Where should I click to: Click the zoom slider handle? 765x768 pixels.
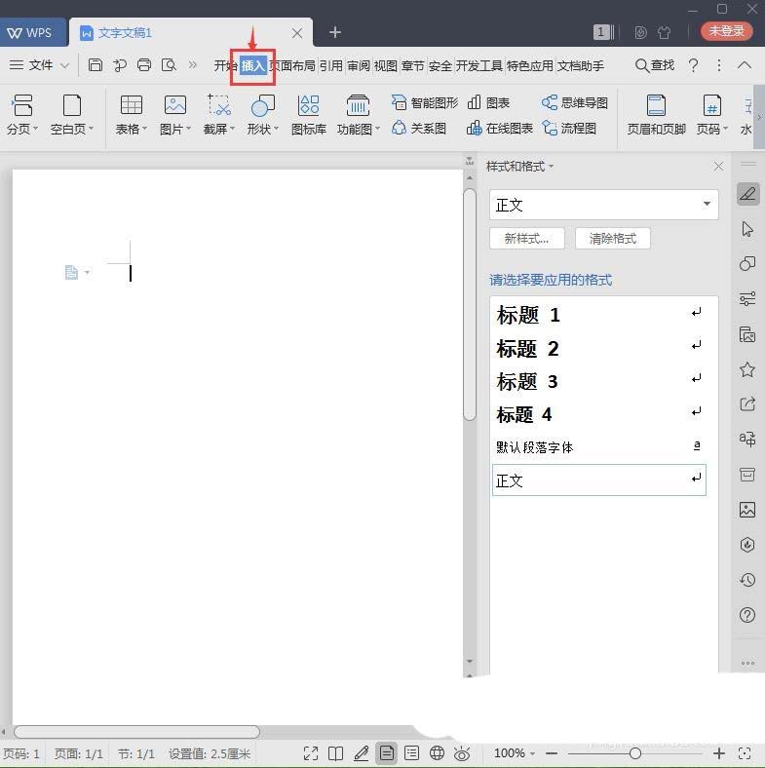(x=635, y=753)
